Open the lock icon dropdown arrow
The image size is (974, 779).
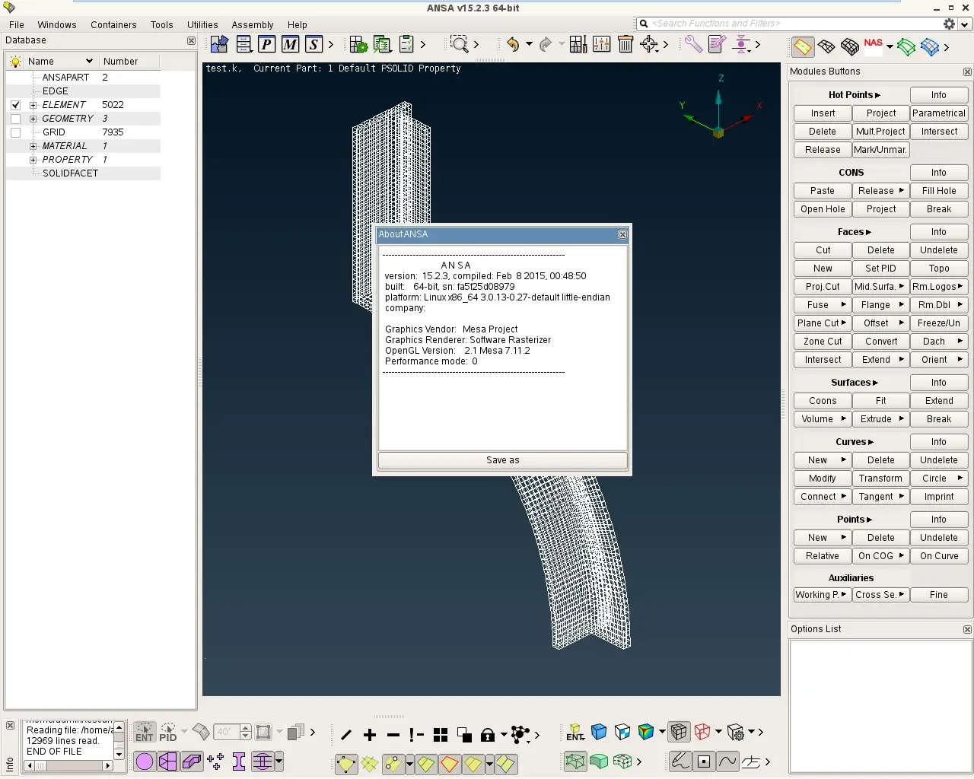(x=504, y=735)
